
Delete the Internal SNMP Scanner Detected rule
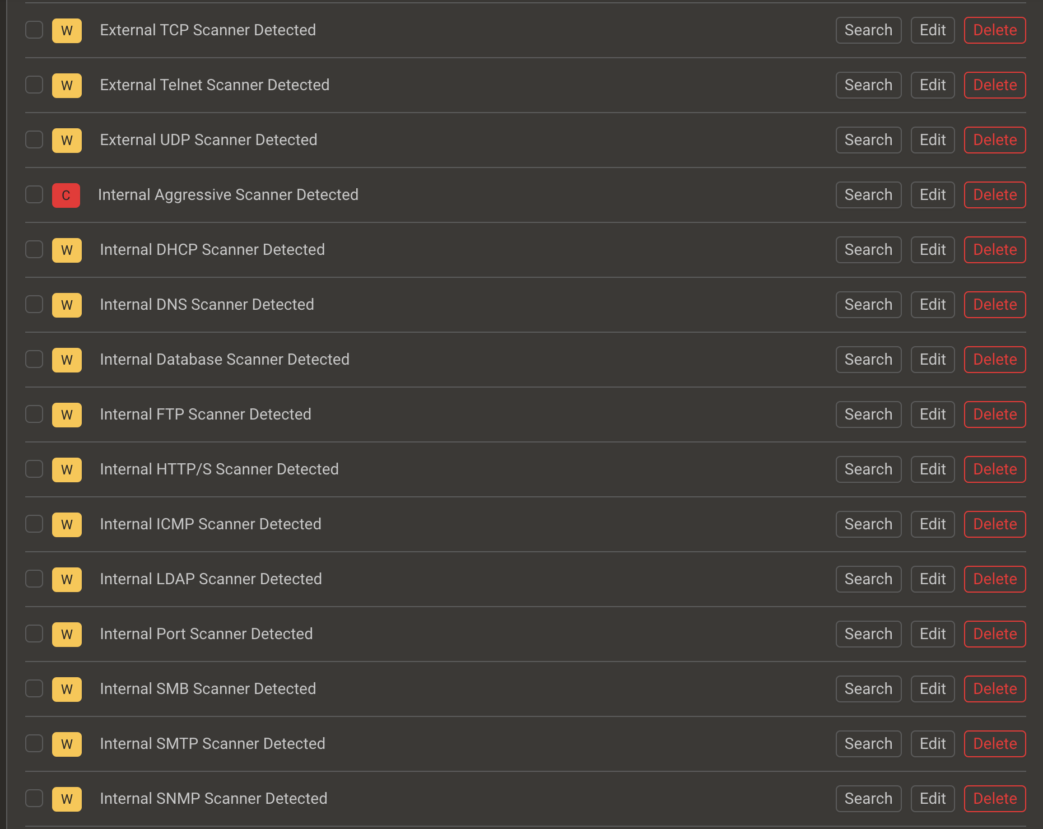995,799
